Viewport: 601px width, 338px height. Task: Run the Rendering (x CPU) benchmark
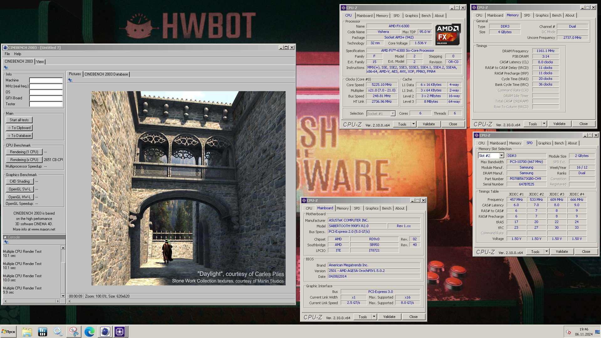pyautogui.click(x=24, y=160)
